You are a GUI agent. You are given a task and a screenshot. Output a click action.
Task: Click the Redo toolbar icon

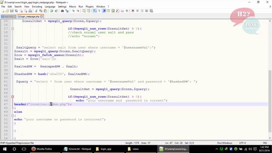56,11
